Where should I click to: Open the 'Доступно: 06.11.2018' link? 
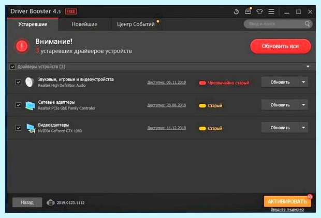click(167, 83)
